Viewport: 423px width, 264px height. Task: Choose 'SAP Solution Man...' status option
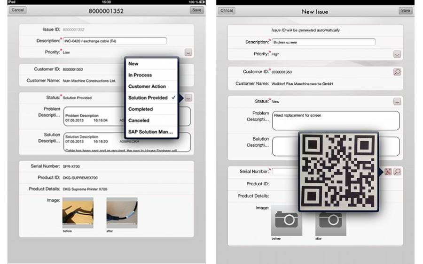pos(151,132)
